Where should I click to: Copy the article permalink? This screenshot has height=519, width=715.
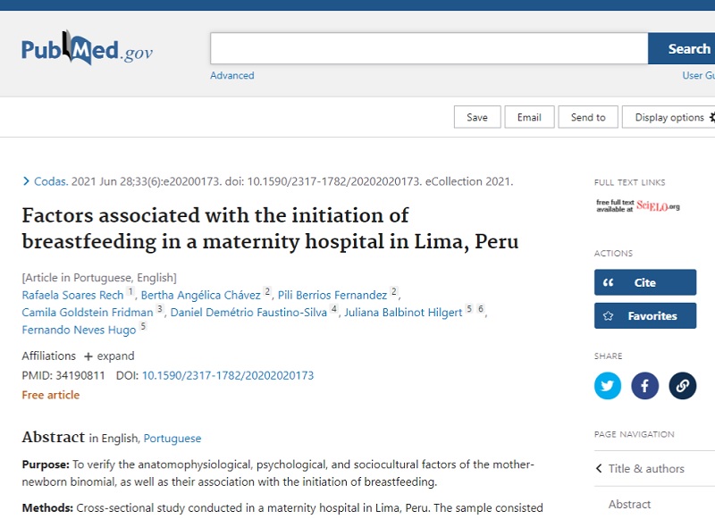click(x=683, y=386)
